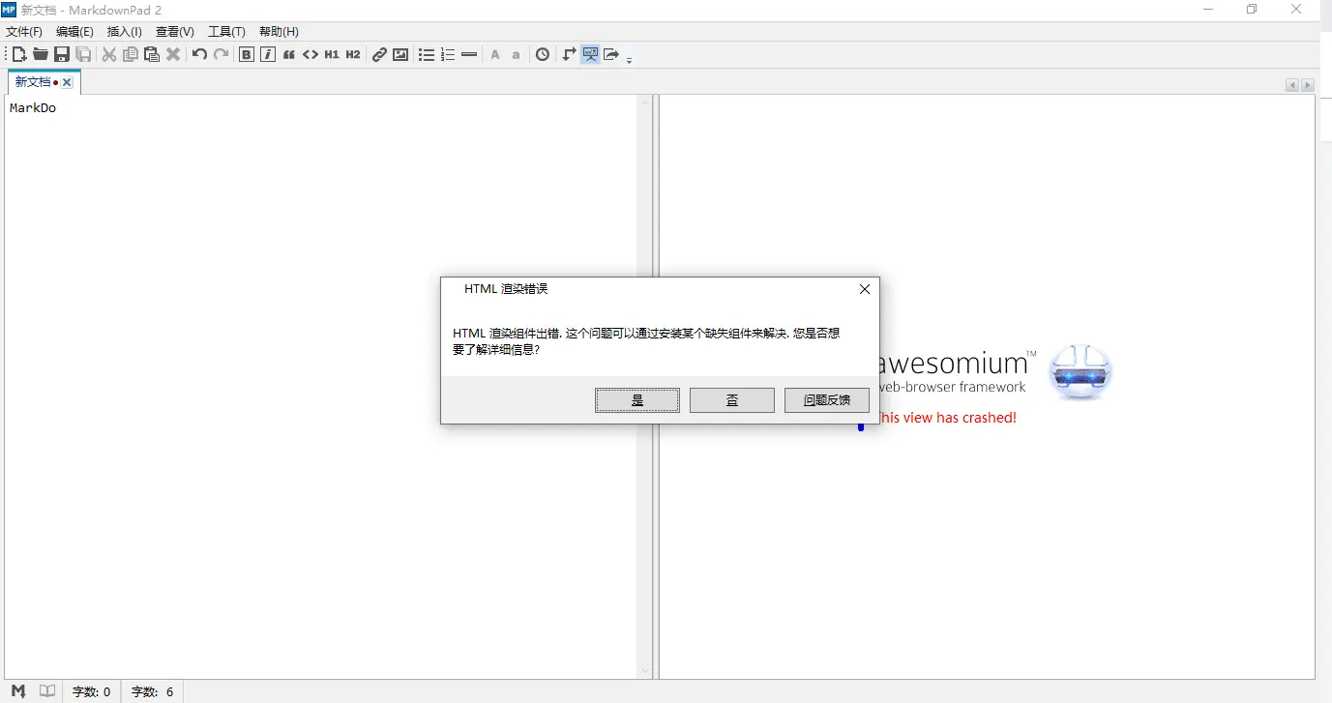The width and height of the screenshot is (1332, 703).
Task: Cut selection with the scissors icon
Action: point(109,54)
